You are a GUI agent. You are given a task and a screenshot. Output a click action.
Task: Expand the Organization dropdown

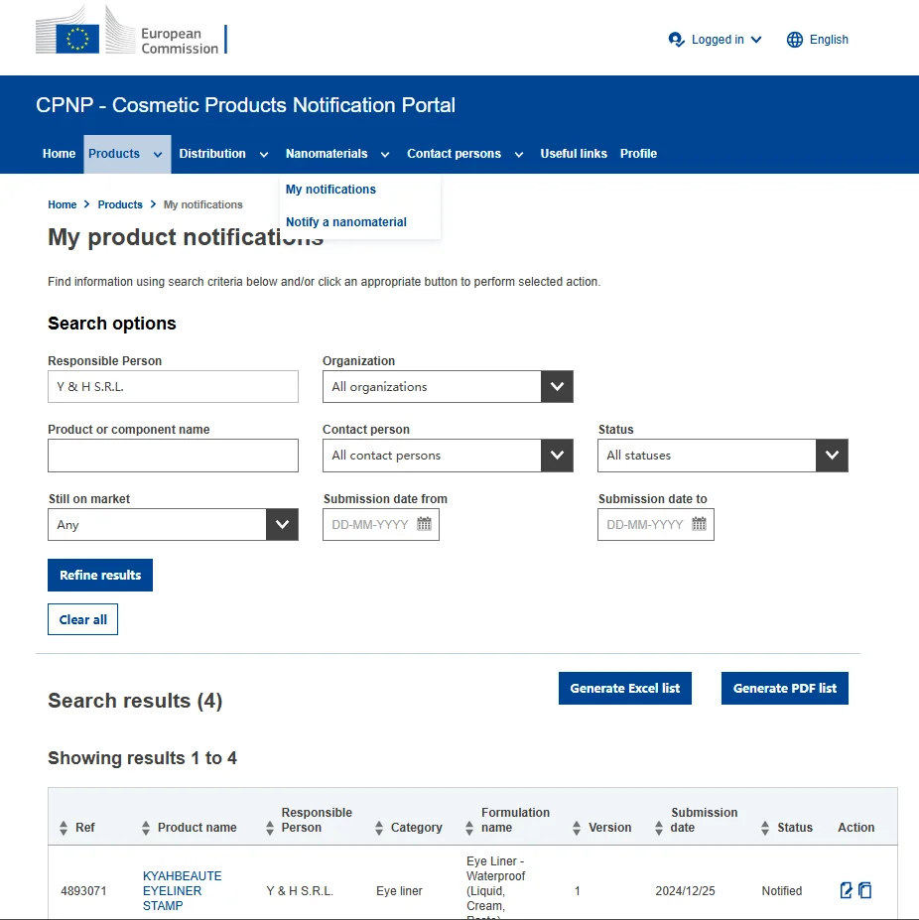(557, 387)
